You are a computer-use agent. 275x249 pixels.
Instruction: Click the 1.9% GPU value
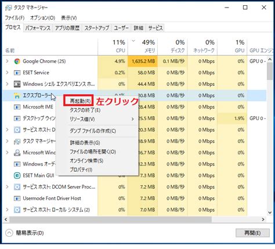tap(240, 118)
